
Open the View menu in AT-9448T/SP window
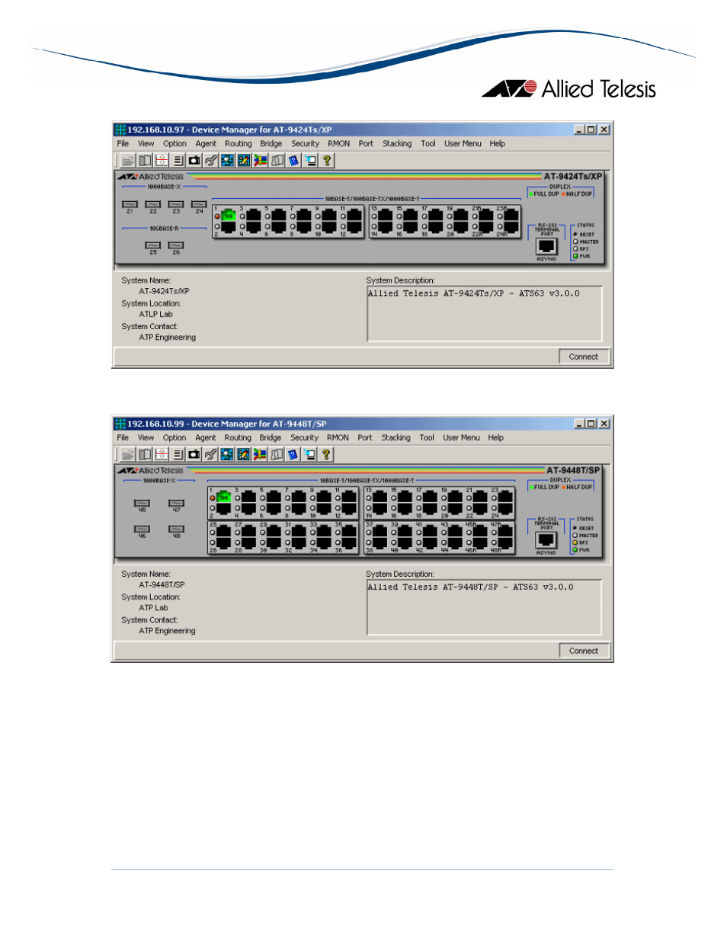[x=146, y=438]
